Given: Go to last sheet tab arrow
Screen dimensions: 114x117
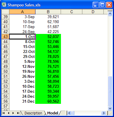Looking at the screenshot, I should 18,113.
